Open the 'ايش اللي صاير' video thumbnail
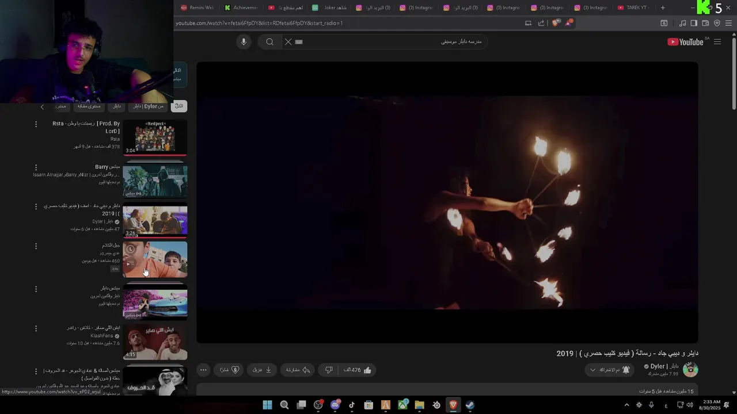This screenshot has width=737, height=414. [155, 343]
